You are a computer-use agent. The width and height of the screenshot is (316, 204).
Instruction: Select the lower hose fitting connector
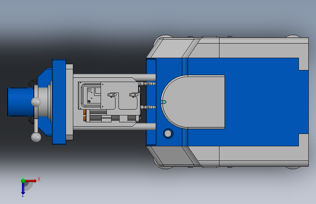148,107
